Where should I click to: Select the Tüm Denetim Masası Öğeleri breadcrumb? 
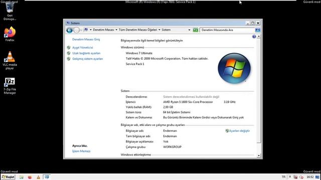pos(138,30)
